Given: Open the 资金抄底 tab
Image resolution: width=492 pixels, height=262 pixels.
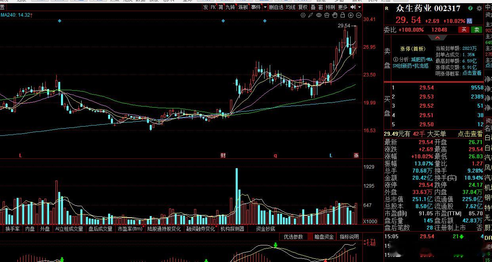Looking at the screenshot, I should coord(265,229).
